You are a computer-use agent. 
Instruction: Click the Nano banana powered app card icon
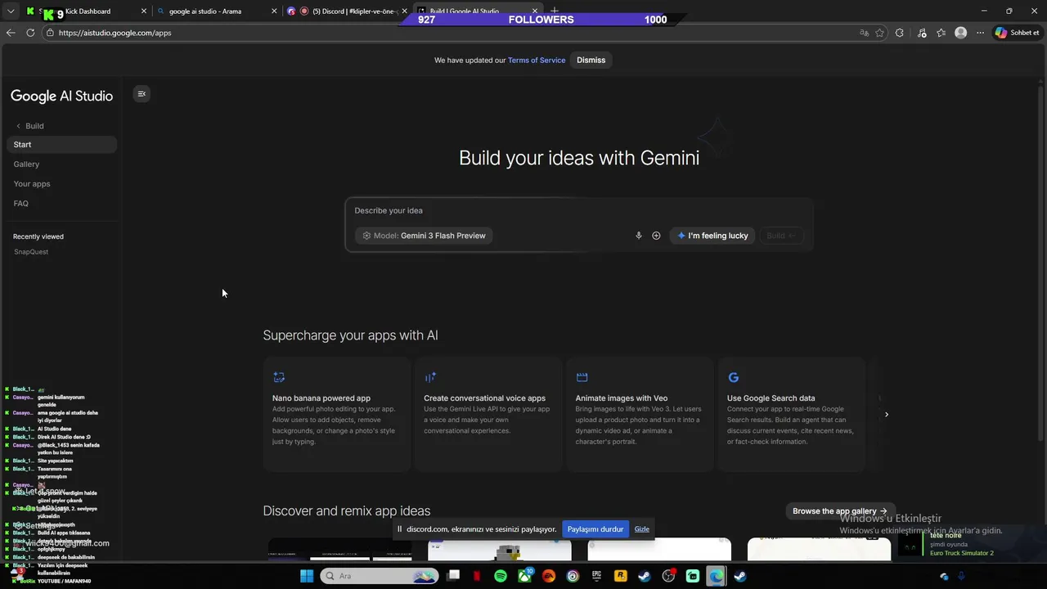(279, 377)
